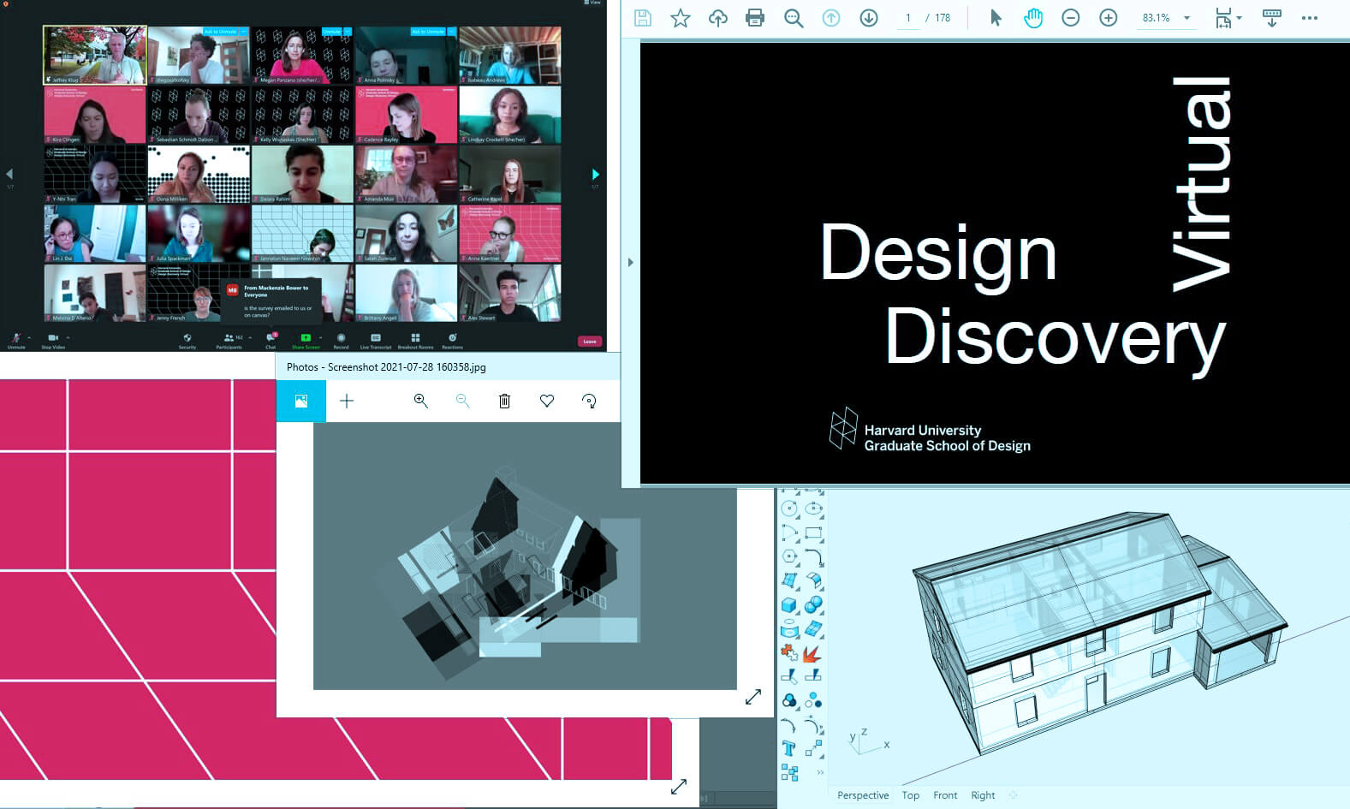
Task: Open Zoom Breakout Rooms
Action: point(415,341)
